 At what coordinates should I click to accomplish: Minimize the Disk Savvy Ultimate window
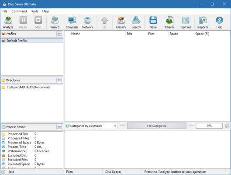tap(200, 4)
